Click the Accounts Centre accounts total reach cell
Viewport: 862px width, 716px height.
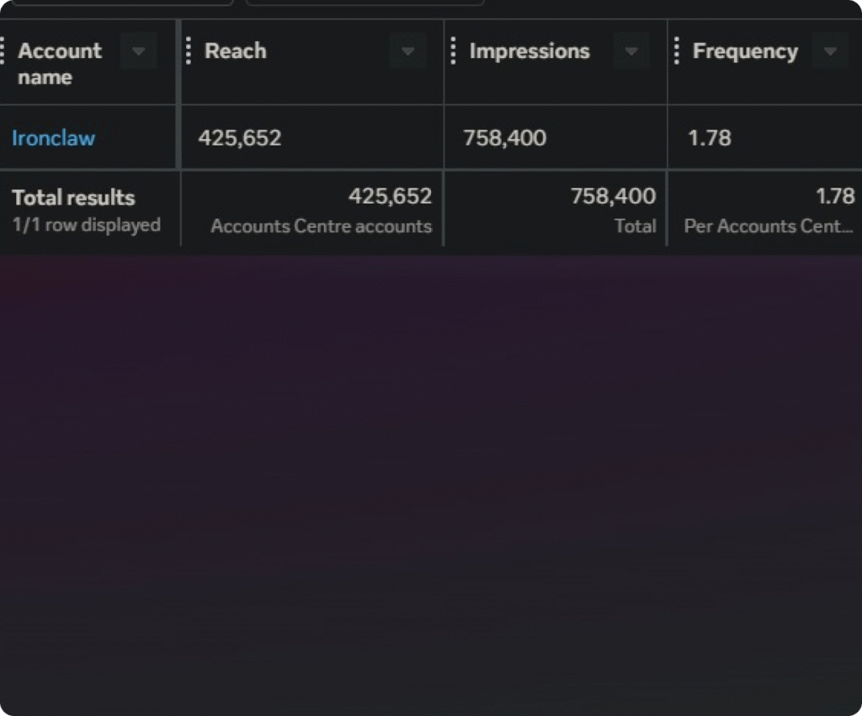click(x=321, y=209)
